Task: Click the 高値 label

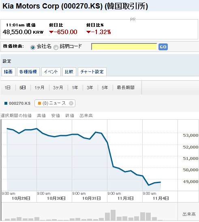Action: click(41, 116)
